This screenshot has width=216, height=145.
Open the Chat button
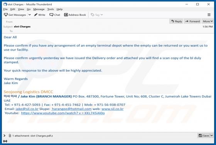(x=55, y=15)
